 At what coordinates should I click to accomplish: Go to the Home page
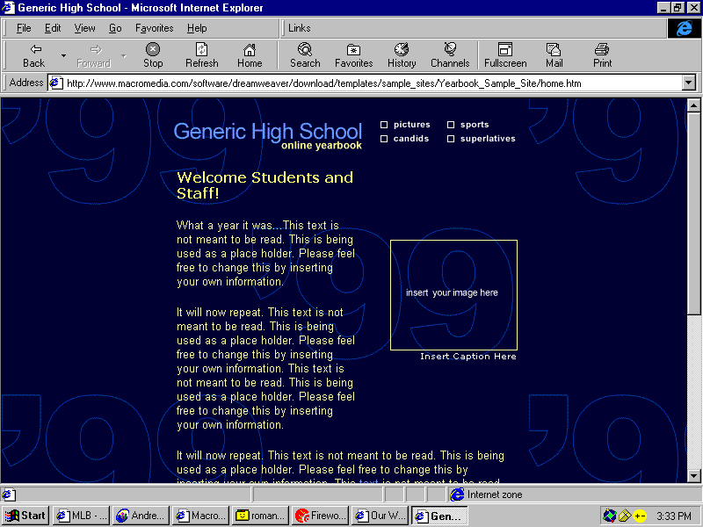coord(250,56)
